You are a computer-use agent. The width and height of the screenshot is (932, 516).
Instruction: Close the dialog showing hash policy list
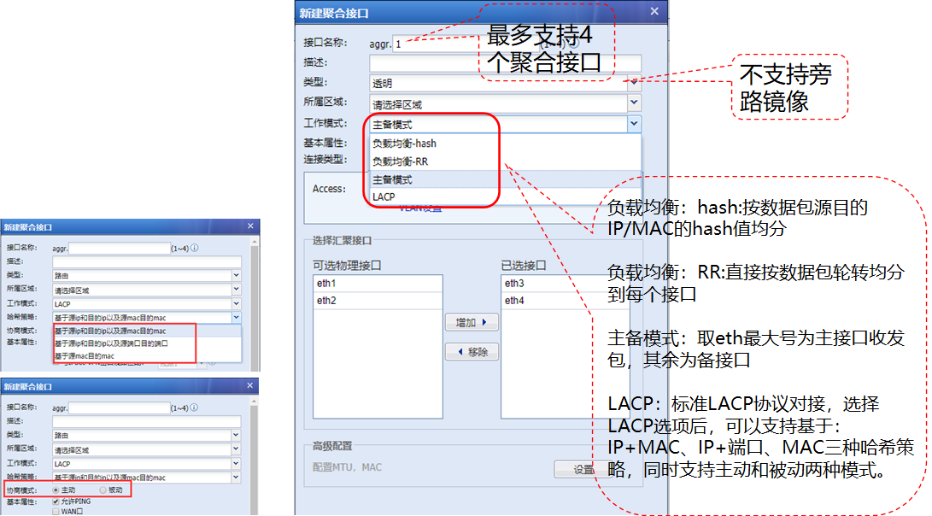[x=250, y=226]
